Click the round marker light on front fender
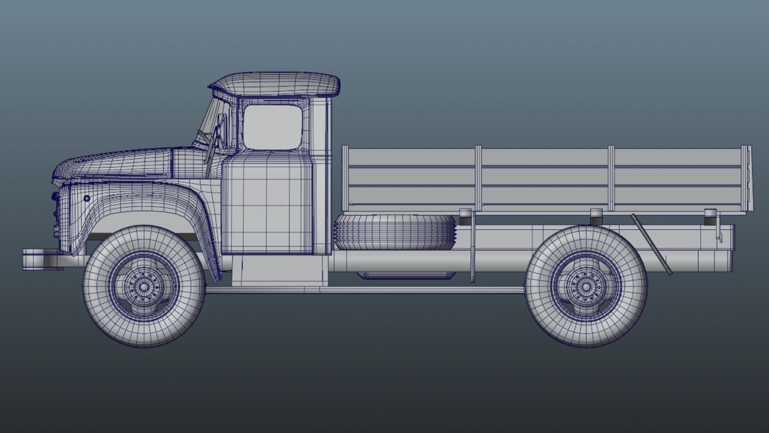769x433 pixels. coord(87,198)
